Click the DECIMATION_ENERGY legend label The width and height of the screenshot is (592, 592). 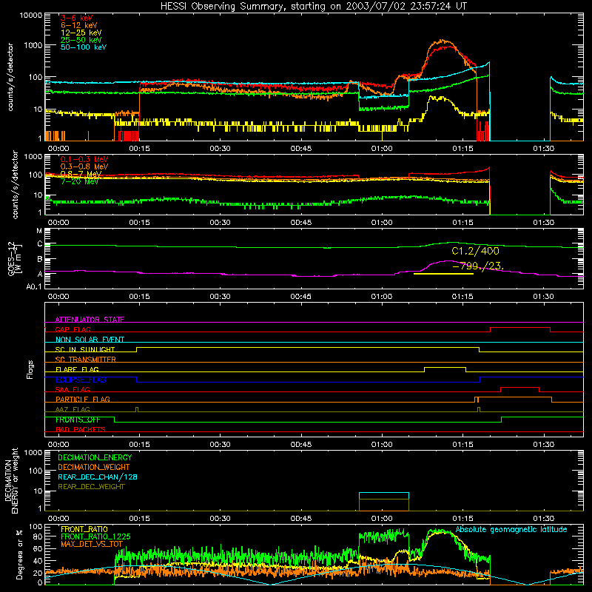click(95, 457)
